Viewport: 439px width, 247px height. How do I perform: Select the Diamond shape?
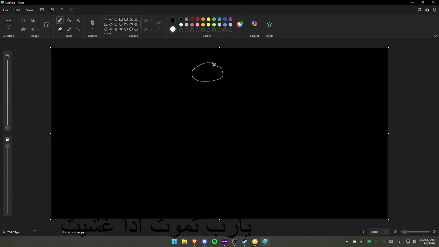111,24
